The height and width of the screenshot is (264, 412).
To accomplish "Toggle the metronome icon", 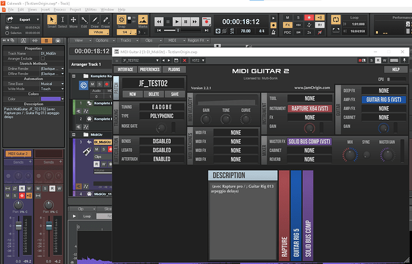I will (x=273, y=32).
